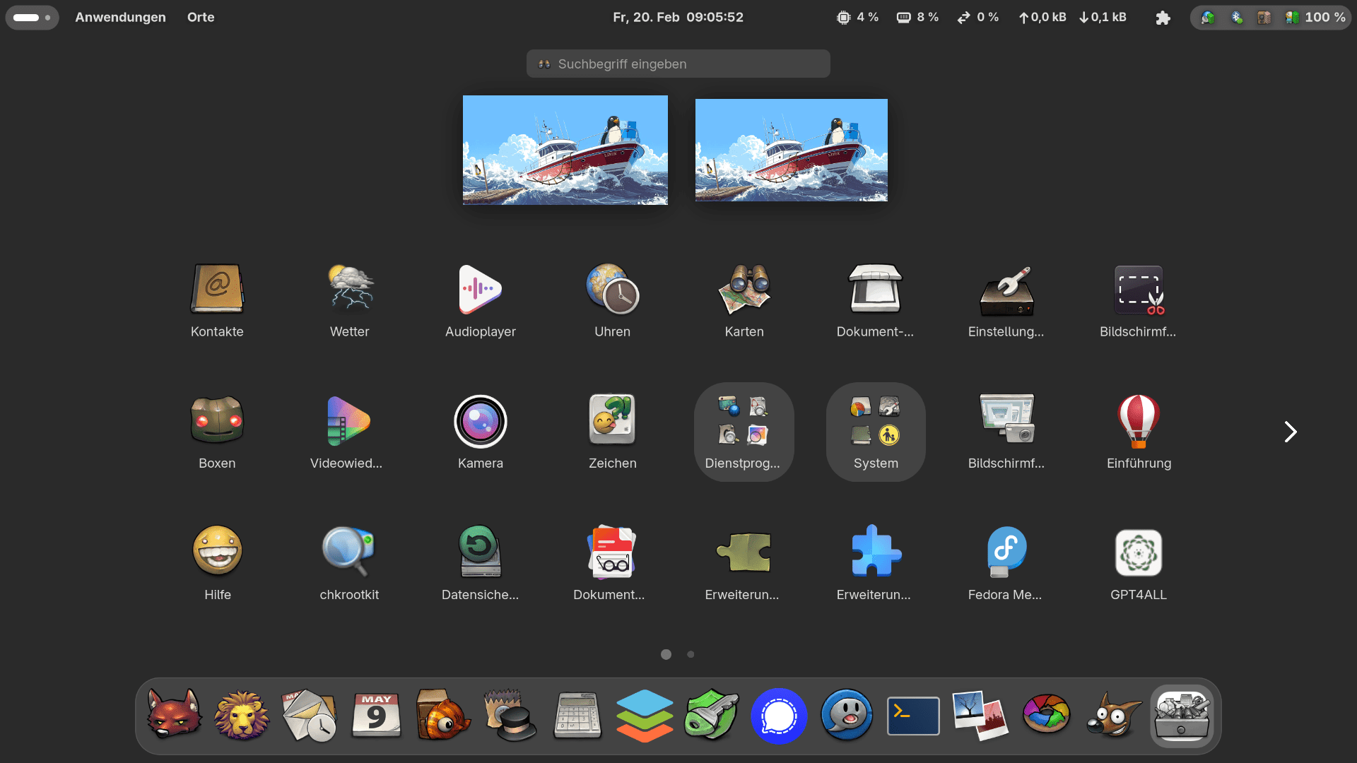Open the Anwendungen menu
1357x763 pixels.
point(120,18)
